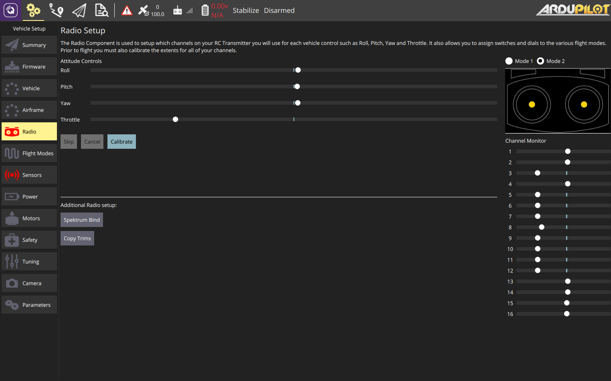This screenshot has height=381, width=611.
Task: Switch to Fly view paper plane icon
Action: (x=79, y=10)
